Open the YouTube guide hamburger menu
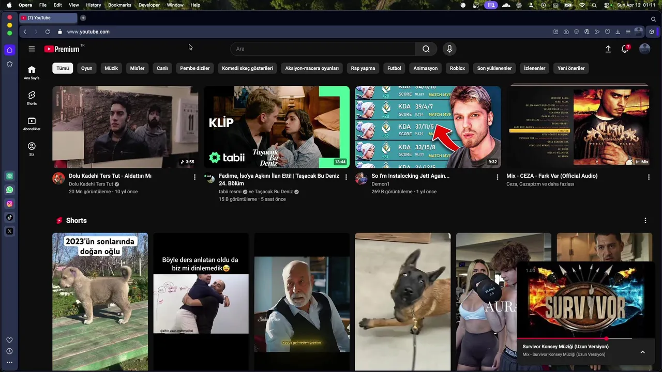This screenshot has width=662, height=372. point(32,49)
